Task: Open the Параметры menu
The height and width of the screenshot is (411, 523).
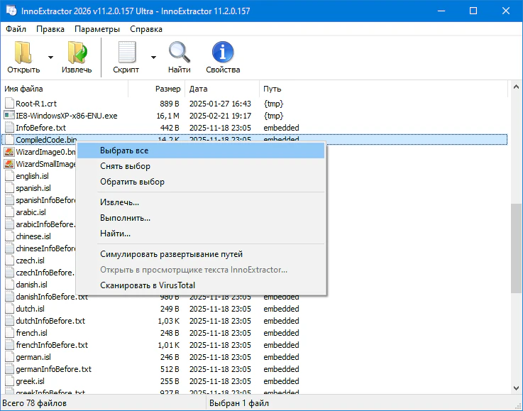Action: 97,29
